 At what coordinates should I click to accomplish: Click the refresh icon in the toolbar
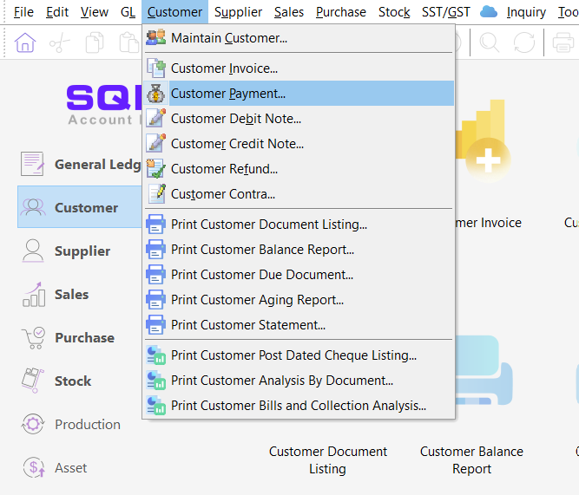tap(524, 42)
